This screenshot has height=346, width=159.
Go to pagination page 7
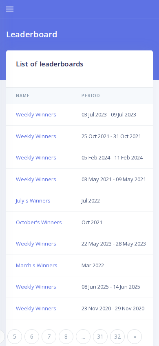49,337
